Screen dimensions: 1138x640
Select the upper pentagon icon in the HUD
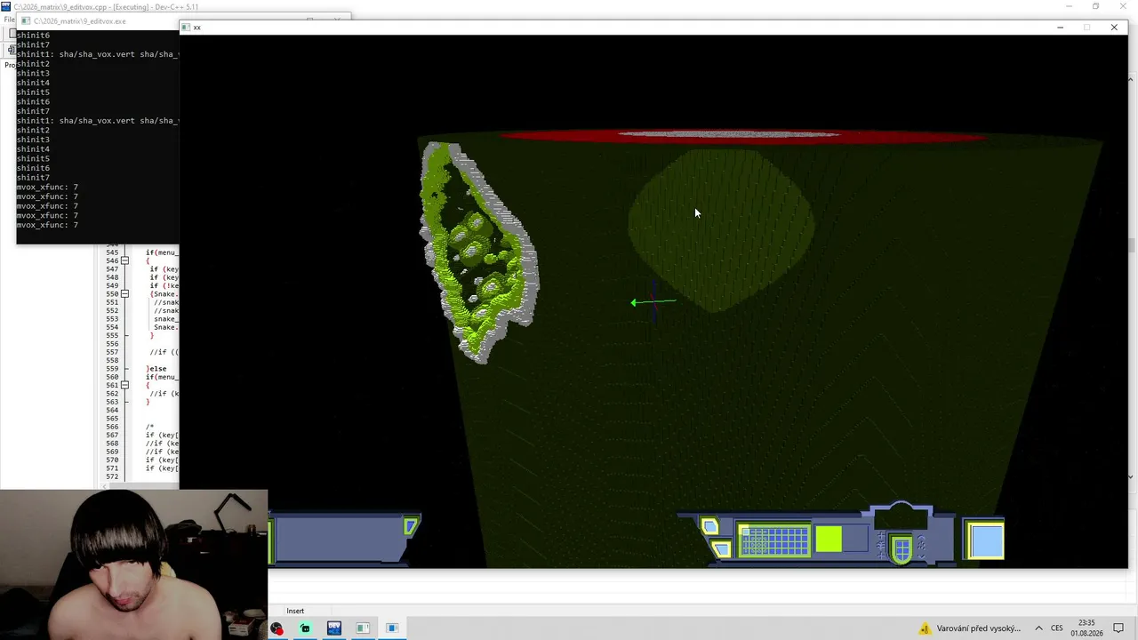tap(709, 527)
